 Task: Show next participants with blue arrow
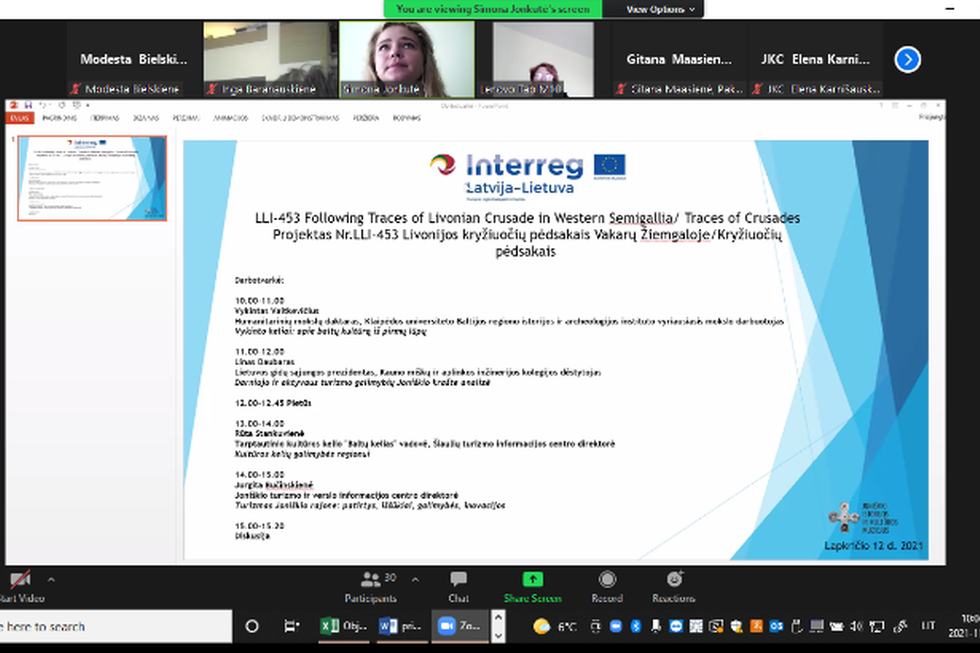pos(907,60)
